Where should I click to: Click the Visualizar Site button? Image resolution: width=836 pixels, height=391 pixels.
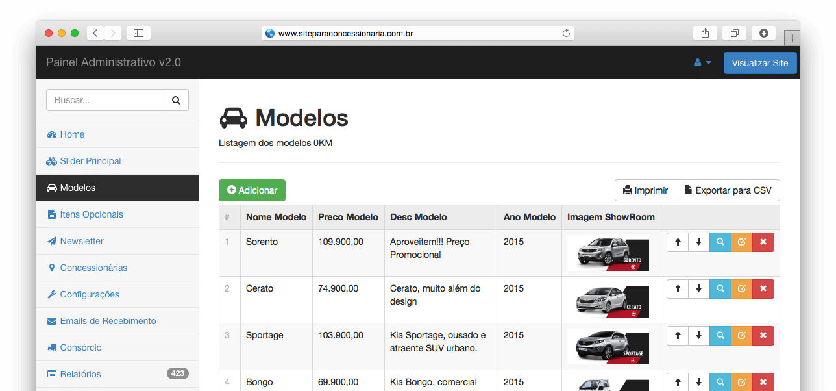760,63
